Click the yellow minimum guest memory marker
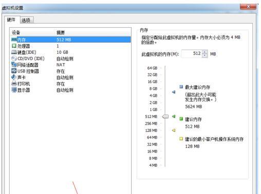 click(x=174, y=130)
